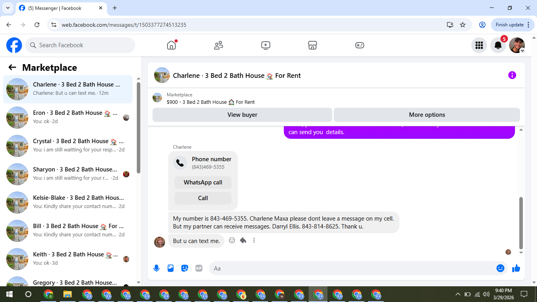Open the Facebook menu grid icon
The image size is (537, 302).
coord(479,45)
